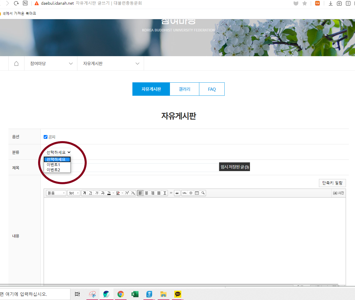Click the address bar URL daebul.idanah.net
The height and width of the screenshot is (300, 355).
click(x=57, y=3)
